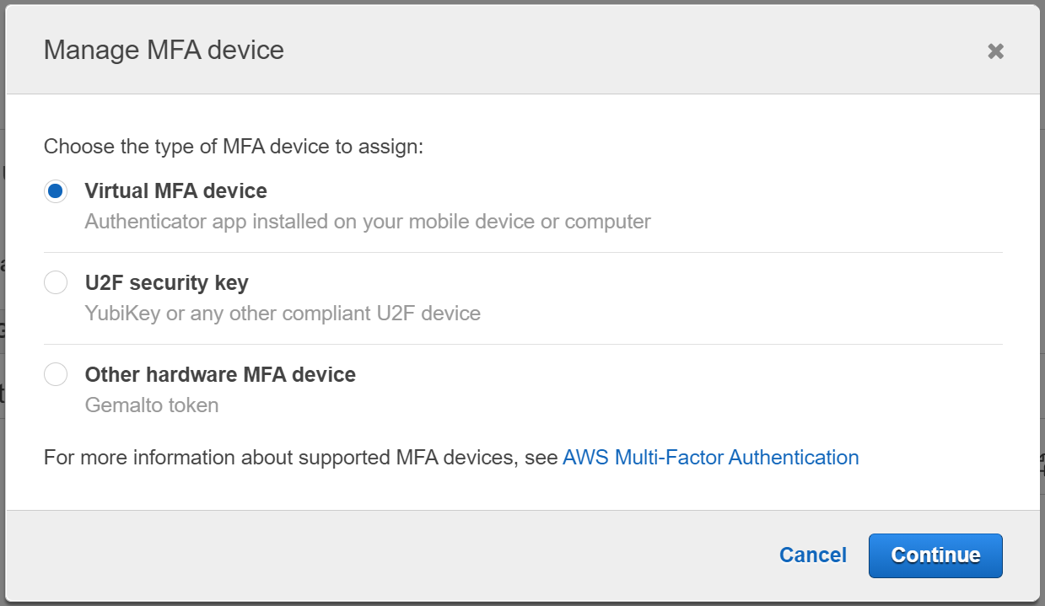Choose the U2F security key radio button

[x=56, y=283]
